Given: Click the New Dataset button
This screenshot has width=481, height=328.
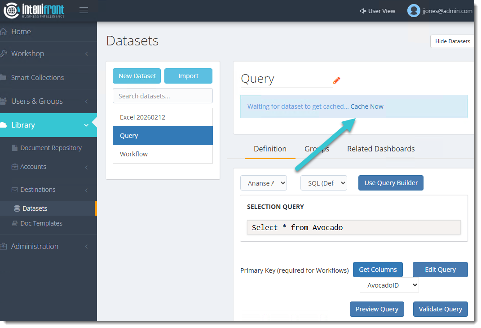Looking at the screenshot, I should pyautogui.click(x=137, y=76).
